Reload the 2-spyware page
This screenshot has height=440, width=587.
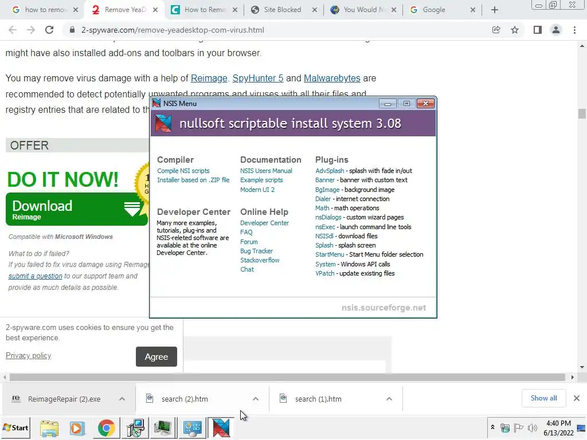(49, 30)
